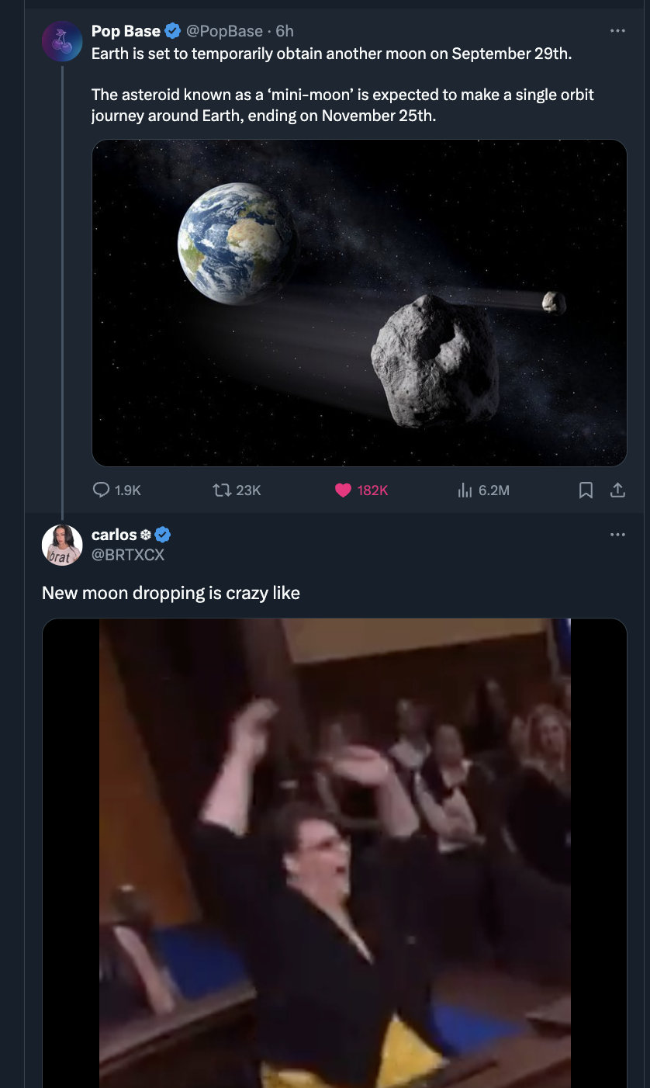The height and width of the screenshot is (1088, 650).
Task: Open the more options menu on carlos's tweet
Action: click(618, 533)
